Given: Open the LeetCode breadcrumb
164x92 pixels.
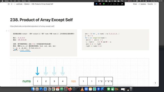Looking at the screenshot, I should click(19, 4).
